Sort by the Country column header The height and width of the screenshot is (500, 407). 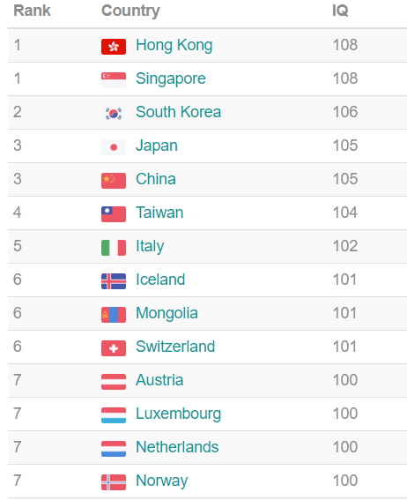130,11
